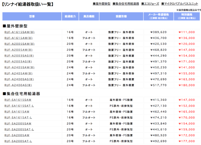Click list price ¥491,370
Screen dimensions: 201x145
pos(158,62)
